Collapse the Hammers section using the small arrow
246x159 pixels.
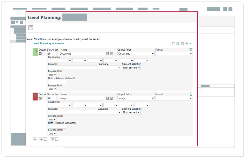(190, 44)
